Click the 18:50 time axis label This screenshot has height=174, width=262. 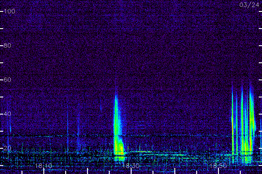218,166
